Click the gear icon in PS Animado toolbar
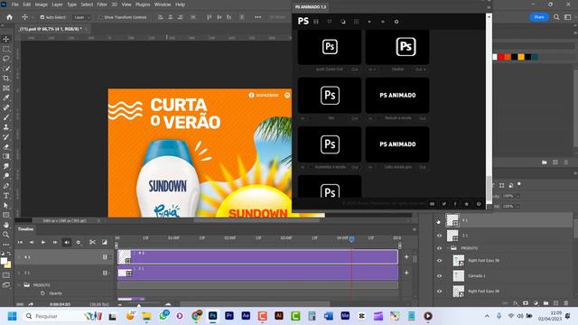578x325 pixels. [396, 22]
